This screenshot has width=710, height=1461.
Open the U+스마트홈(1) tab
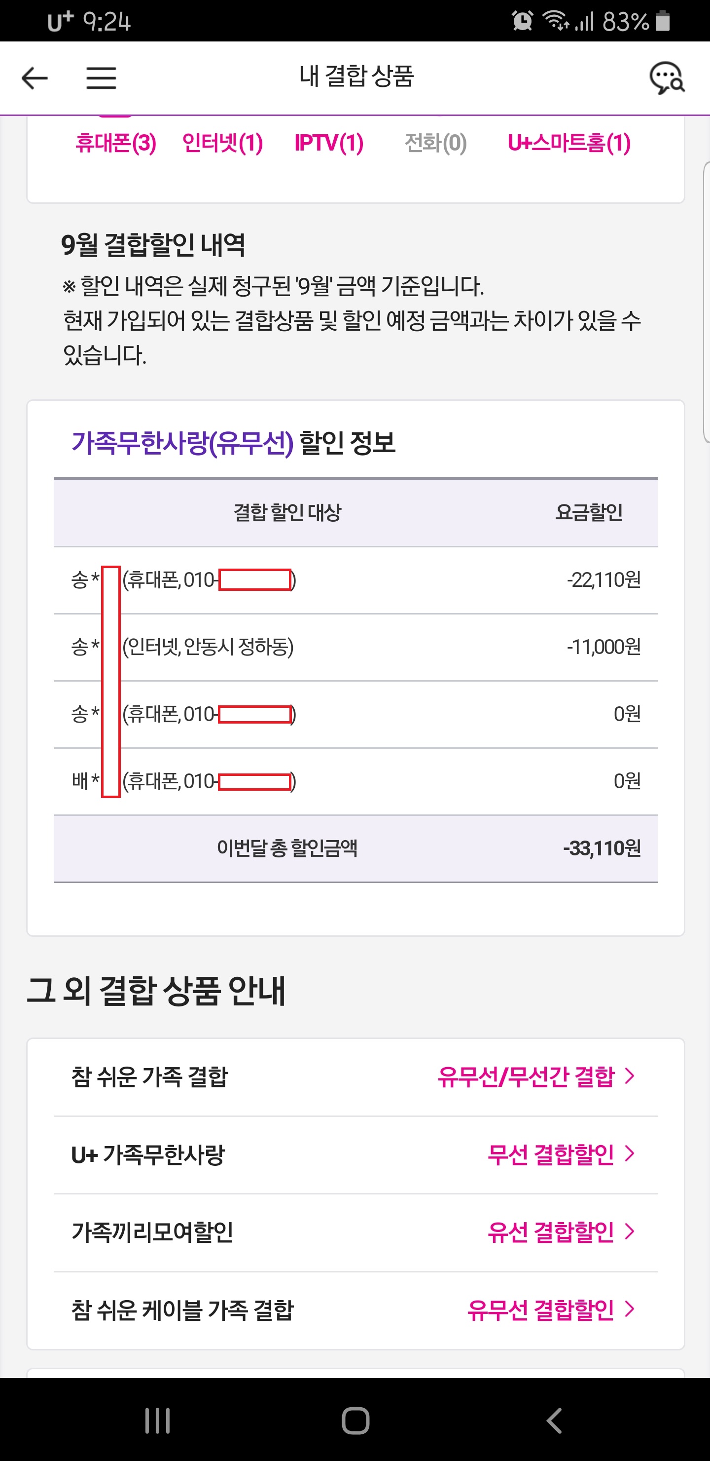[x=569, y=143]
